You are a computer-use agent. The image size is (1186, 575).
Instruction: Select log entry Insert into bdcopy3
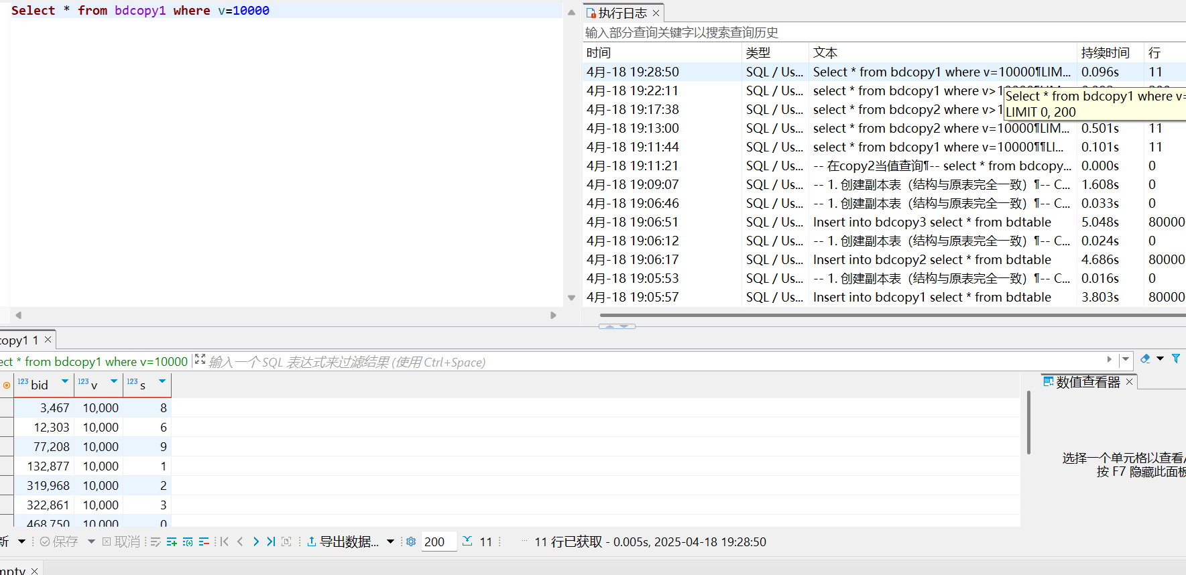pos(884,222)
